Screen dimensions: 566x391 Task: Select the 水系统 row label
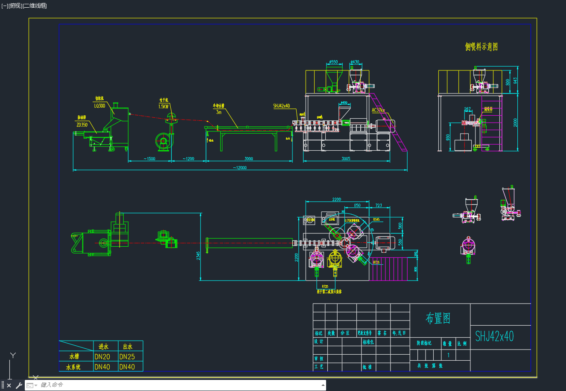73,367
